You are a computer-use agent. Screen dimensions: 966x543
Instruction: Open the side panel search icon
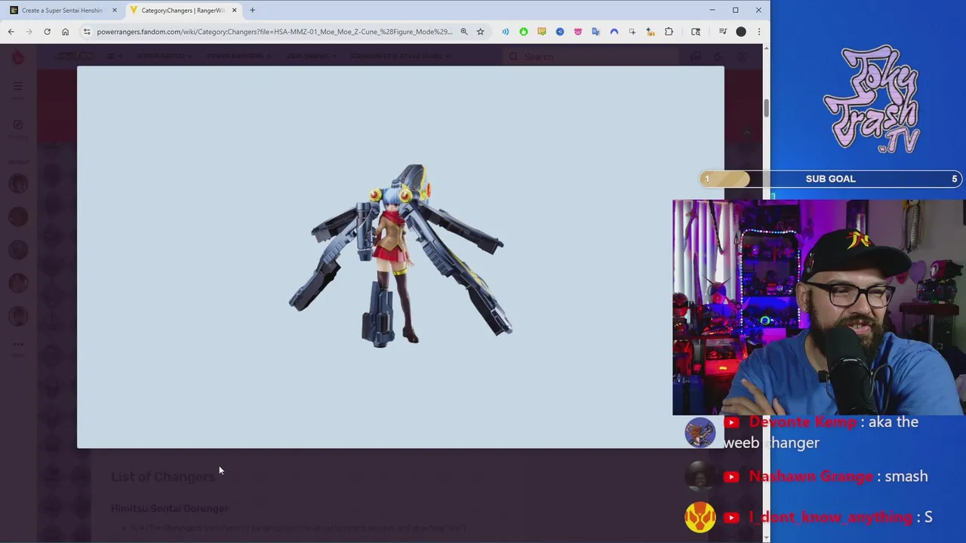click(696, 32)
